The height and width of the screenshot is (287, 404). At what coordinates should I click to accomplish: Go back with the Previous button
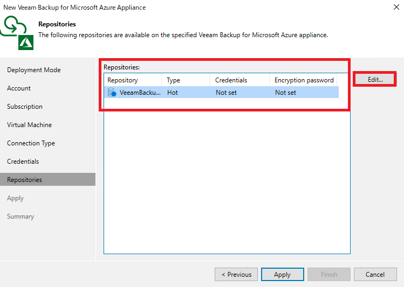point(236,275)
